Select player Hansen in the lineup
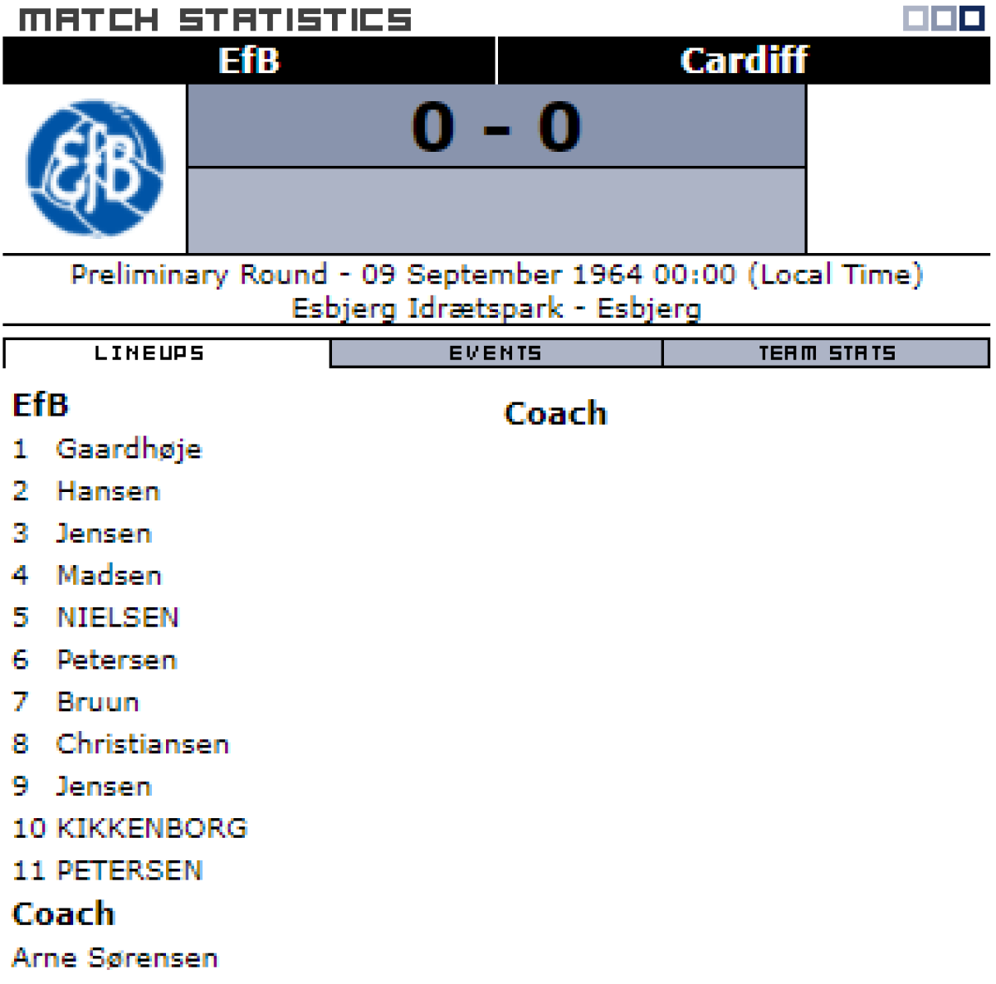Image resolution: width=996 pixels, height=984 pixels. pyautogui.click(x=108, y=491)
